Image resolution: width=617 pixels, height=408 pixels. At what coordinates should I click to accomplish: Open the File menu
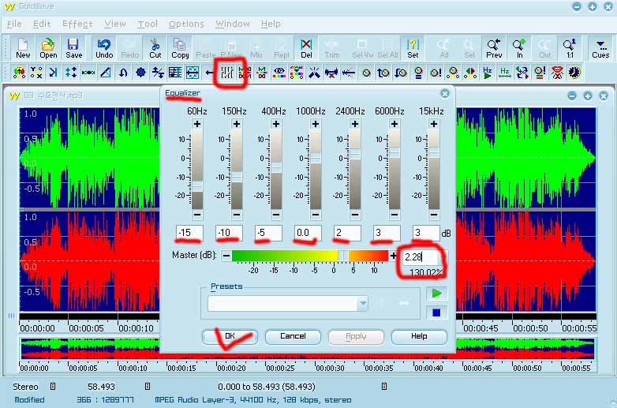pos(14,24)
